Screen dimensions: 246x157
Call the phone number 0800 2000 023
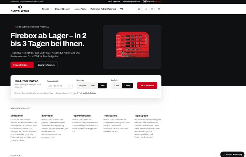tap(114, 1)
